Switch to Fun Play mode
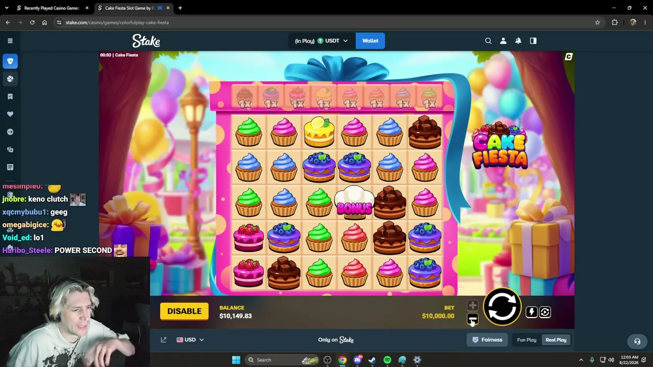 pyautogui.click(x=526, y=340)
